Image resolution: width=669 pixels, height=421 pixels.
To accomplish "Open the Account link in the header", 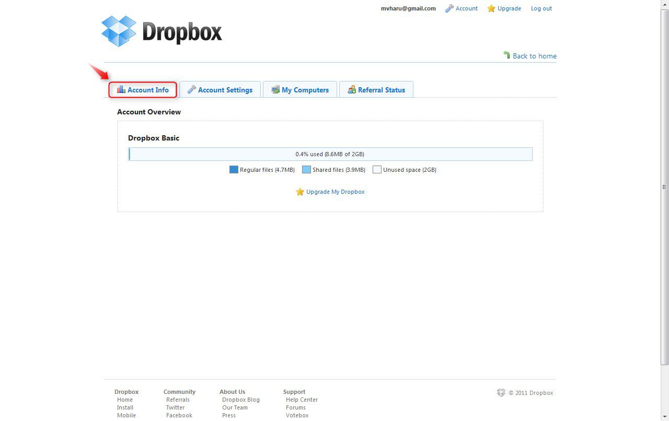I will [x=467, y=8].
